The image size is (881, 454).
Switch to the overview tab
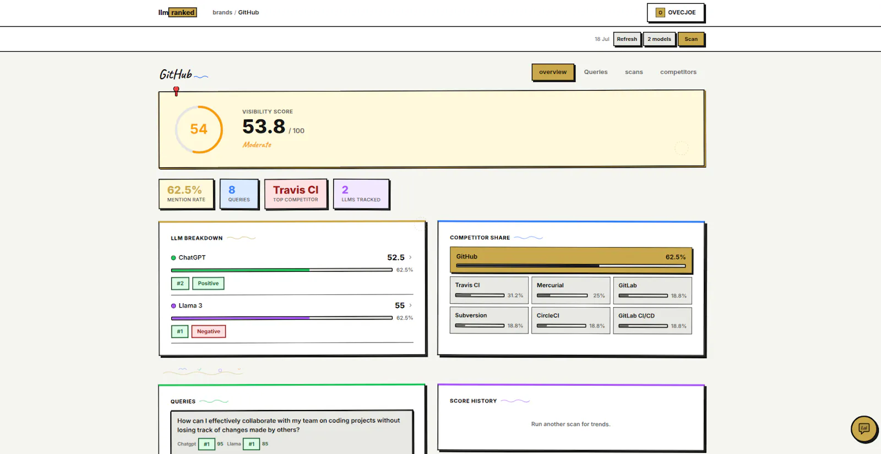pos(553,72)
